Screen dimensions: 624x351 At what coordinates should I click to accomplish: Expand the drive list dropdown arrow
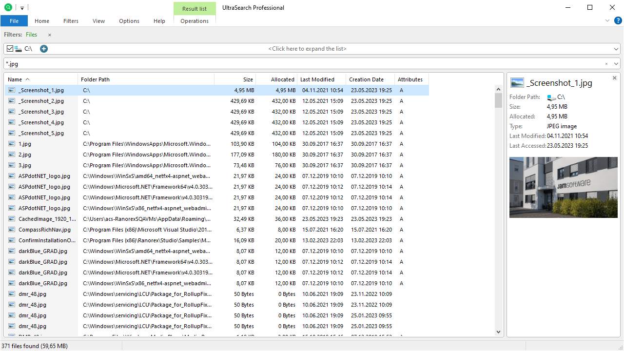coord(616,49)
